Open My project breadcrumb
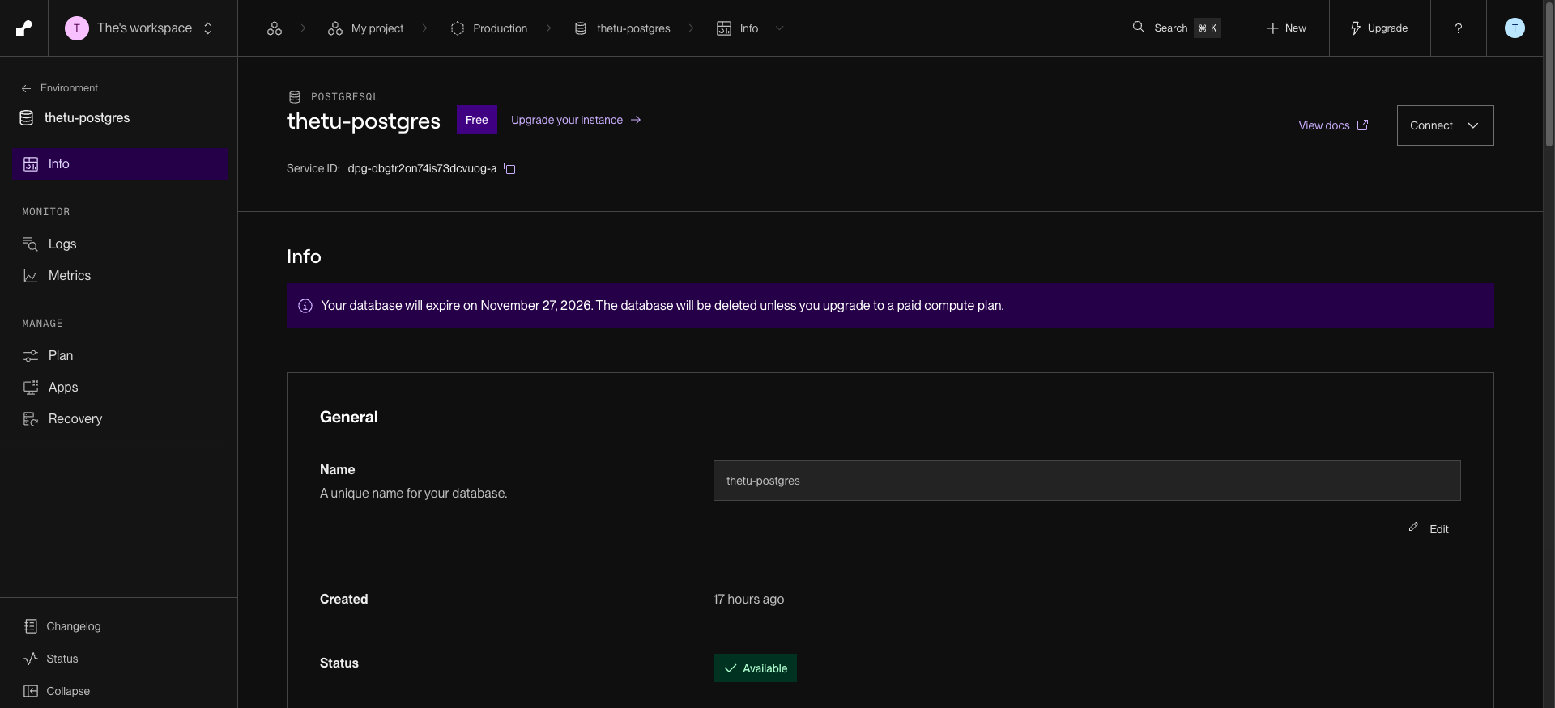 click(x=365, y=28)
